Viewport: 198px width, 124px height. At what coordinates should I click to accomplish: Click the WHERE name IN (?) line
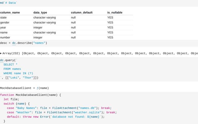coord(19,73)
